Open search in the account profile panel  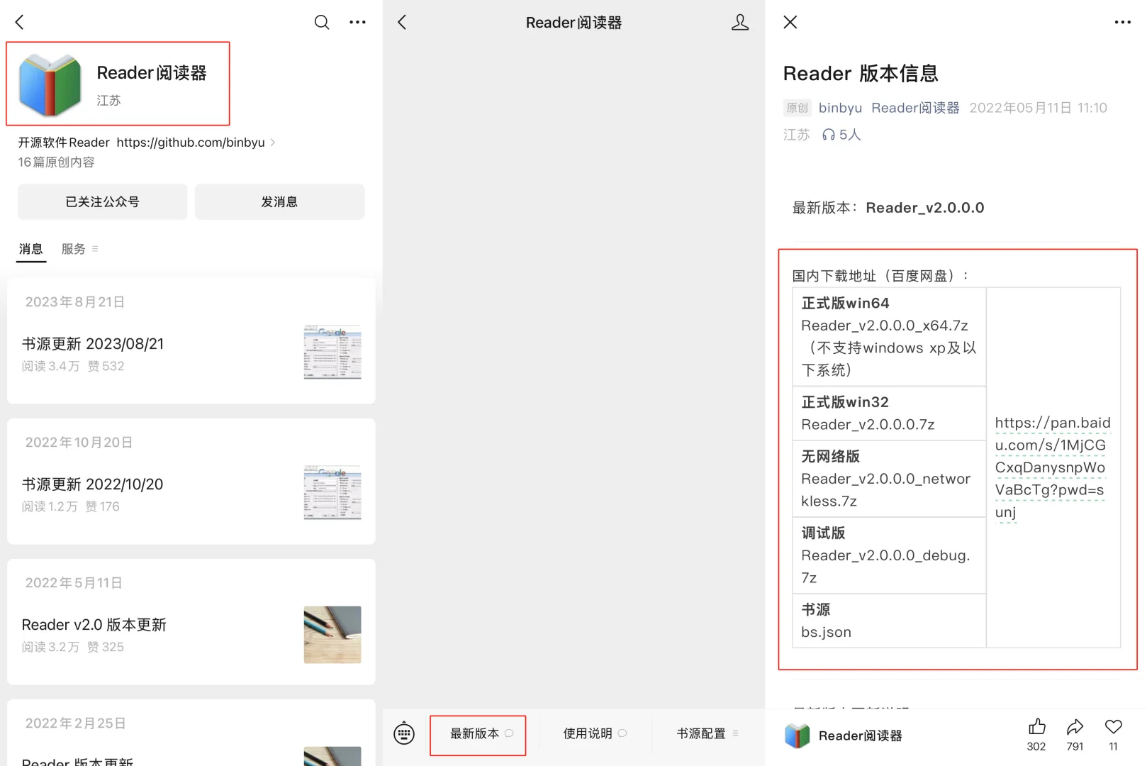(322, 22)
